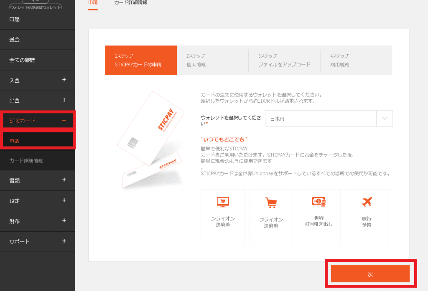Image resolution: width=428 pixels, height=291 pixels.
Task: Click the 設定 sidebar label
Action: pyautogui.click(x=15, y=201)
